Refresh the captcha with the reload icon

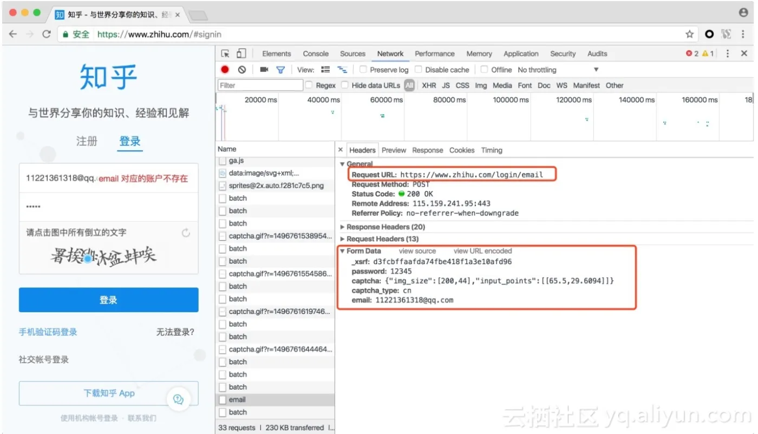click(x=186, y=233)
